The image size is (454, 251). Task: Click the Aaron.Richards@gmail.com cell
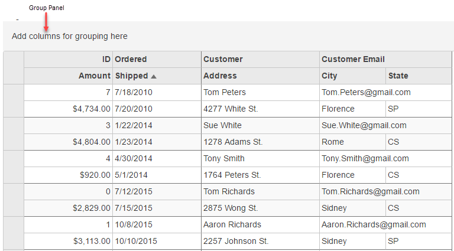[374, 224]
